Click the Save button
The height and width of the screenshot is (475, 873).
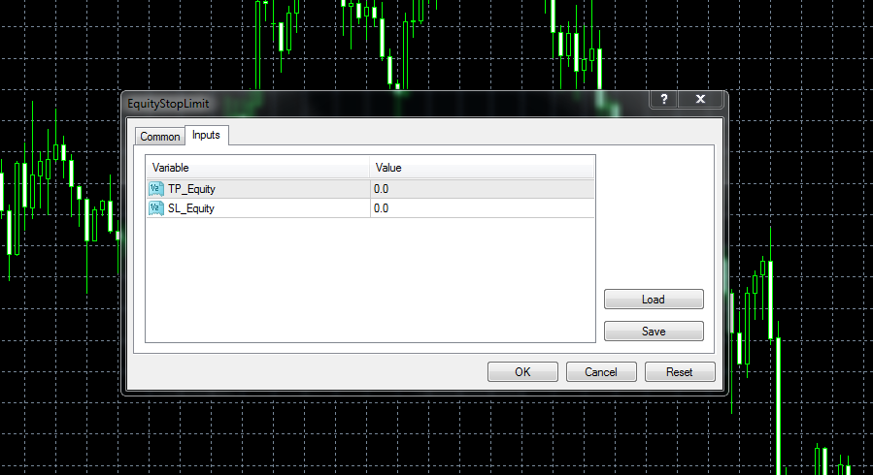654,332
